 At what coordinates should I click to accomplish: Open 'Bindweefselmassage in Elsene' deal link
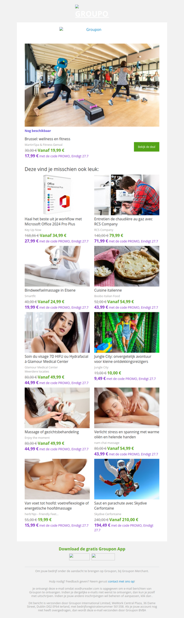pos(50,290)
